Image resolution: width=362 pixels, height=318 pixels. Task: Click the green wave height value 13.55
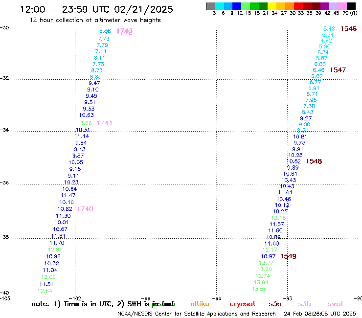click(x=259, y=289)
